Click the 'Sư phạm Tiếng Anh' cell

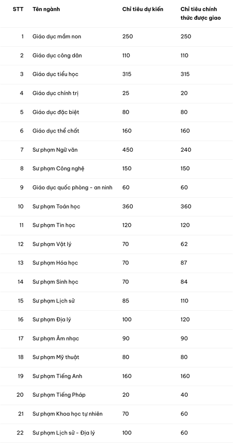pyautogui.click(x=57, y=376)
